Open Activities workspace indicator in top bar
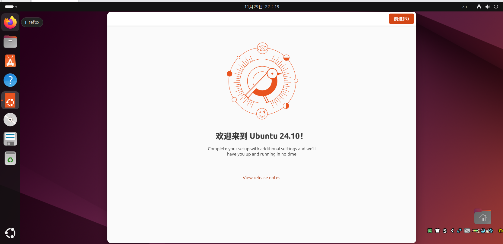This screenshot has height=244, width=503. click(x=11, y=7)
